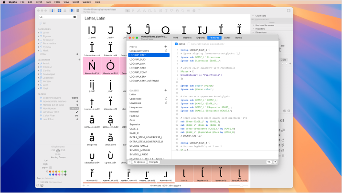Toggle the feature active checkbox
The height and width of the screenshot is (193, 342).
click(x=176, y=44)
